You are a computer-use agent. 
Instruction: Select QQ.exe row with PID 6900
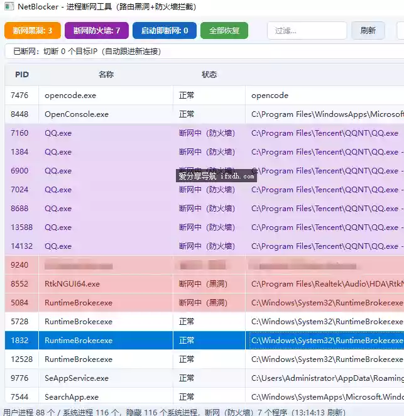click(x=204, y=170)
